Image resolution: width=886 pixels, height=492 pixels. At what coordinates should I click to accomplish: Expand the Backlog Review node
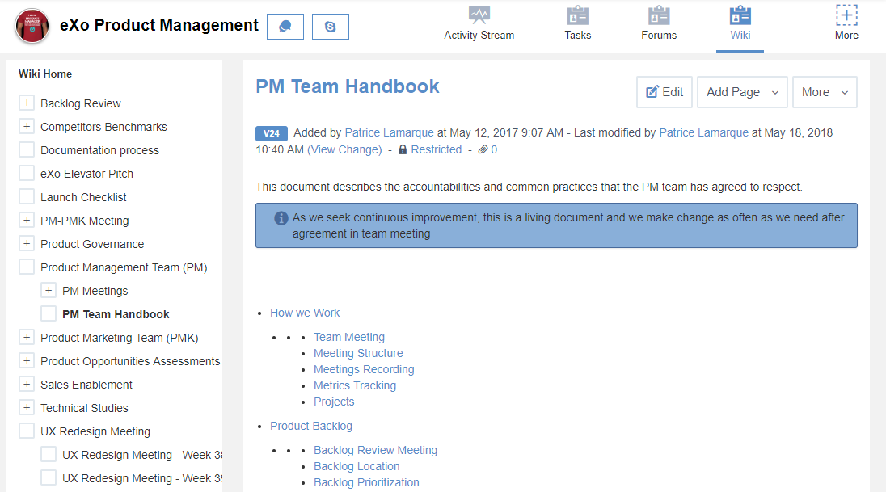(27, 103)
